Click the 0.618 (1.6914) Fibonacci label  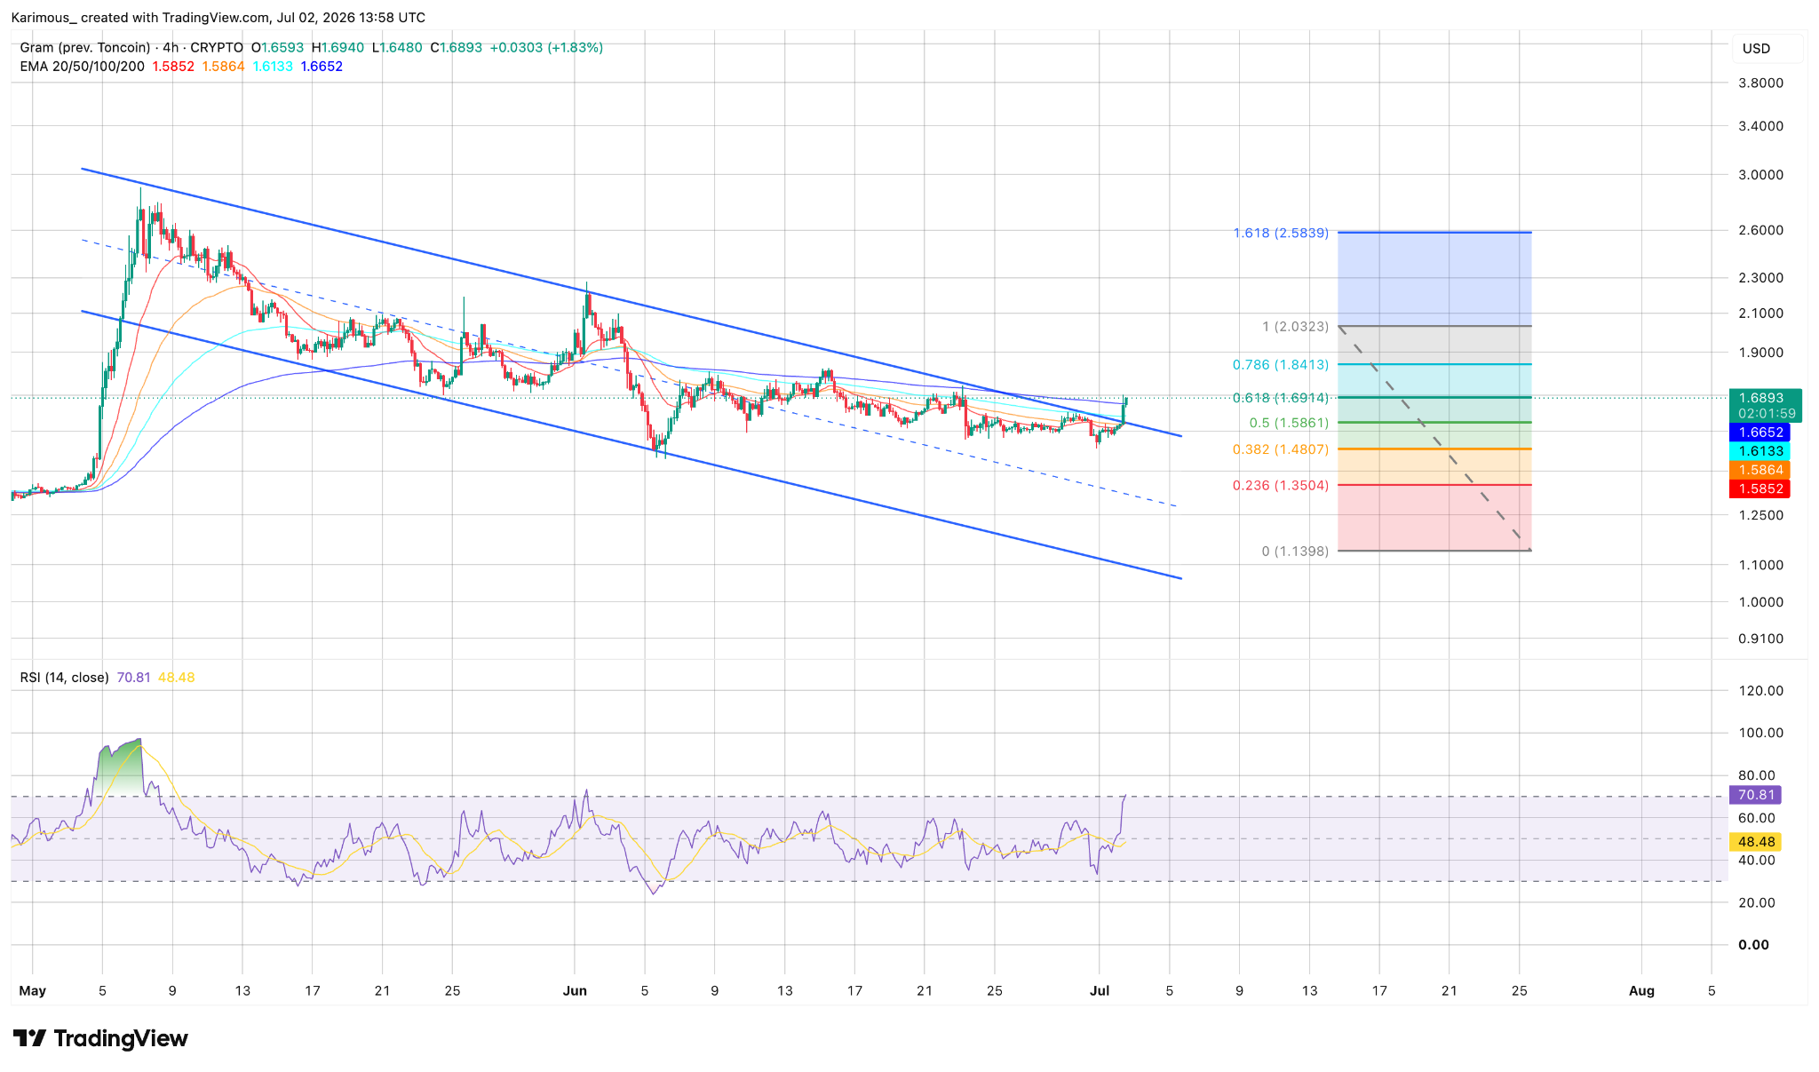(x=1281, y=399)
